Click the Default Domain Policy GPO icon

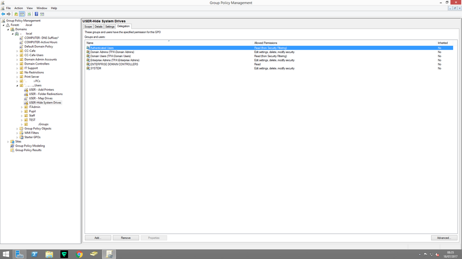click(x=21, y=47)
